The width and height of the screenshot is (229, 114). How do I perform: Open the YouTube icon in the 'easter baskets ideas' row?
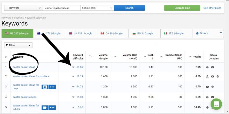212,97
